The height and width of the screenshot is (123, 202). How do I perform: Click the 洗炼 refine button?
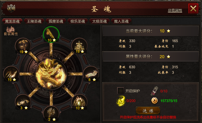click(148, 111)
